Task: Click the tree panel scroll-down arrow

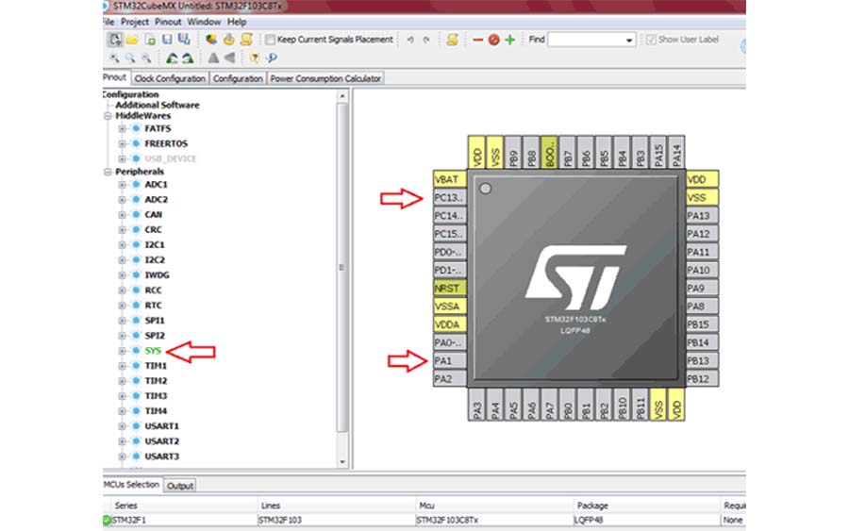Action: [x=342, y=462]
